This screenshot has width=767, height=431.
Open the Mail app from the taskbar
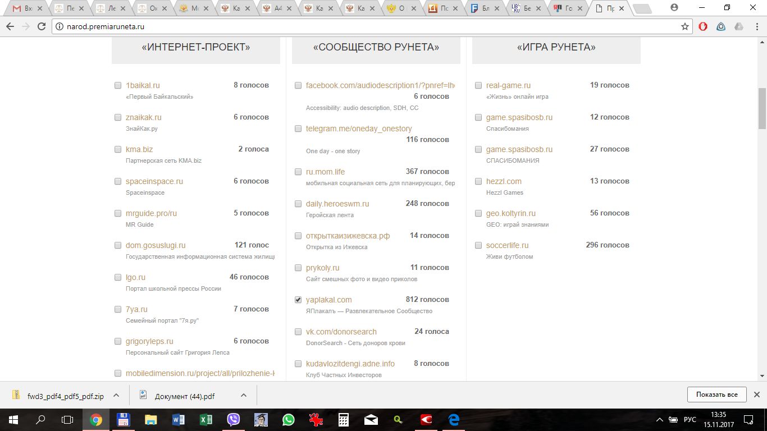[x=371, y=420]
